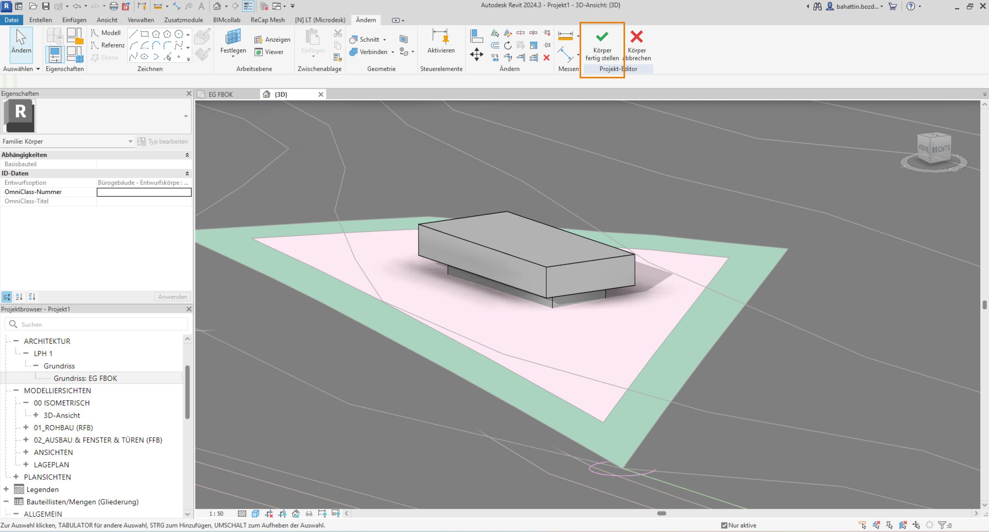Open the Ansicht ribbon tab
This screenshot has width=989, height=532.
point(107,20)
